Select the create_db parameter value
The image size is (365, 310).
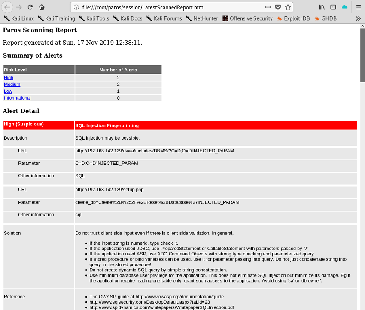[x=157, y=202]
